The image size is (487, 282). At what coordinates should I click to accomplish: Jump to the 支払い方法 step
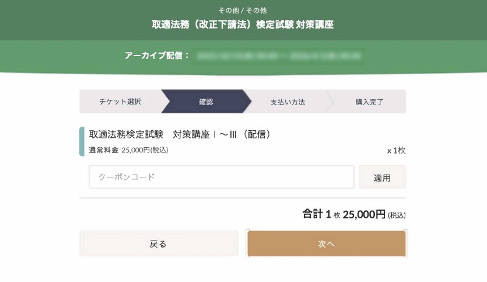(x=288, y=102)
